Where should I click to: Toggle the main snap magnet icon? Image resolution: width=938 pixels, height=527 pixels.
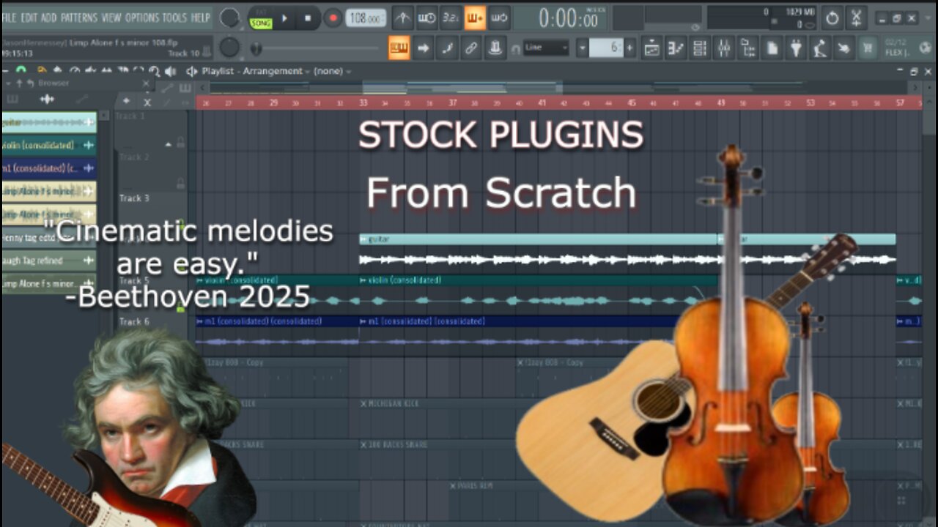pyautogui.click(x=516, y=49)
